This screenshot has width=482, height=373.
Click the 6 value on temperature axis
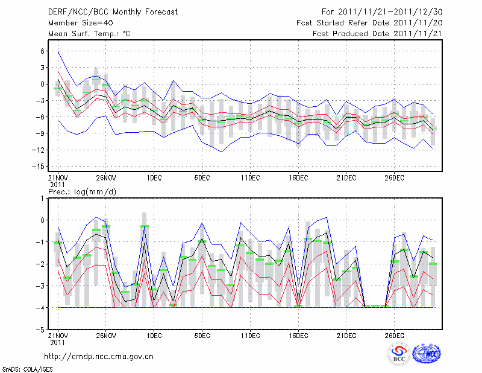tap(42, 51)
